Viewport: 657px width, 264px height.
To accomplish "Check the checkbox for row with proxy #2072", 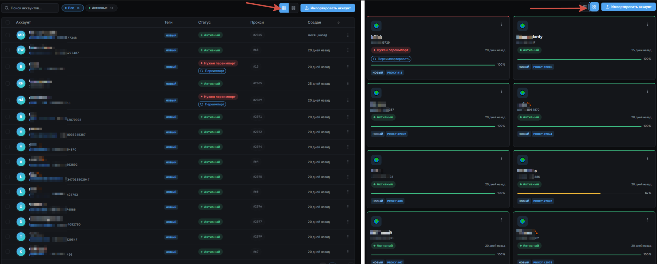I will 8,132.
